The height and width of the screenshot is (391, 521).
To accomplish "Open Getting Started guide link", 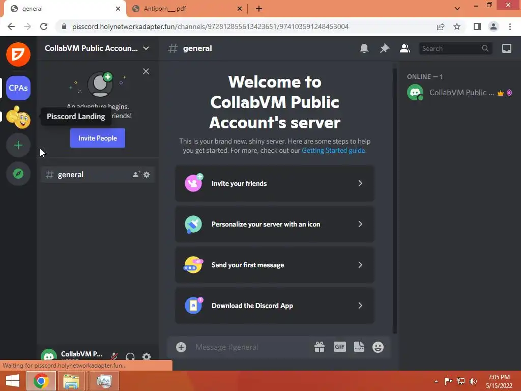I will [x=334, y=150].
